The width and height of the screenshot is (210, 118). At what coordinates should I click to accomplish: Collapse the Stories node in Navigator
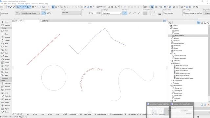[x=170, y=28]
